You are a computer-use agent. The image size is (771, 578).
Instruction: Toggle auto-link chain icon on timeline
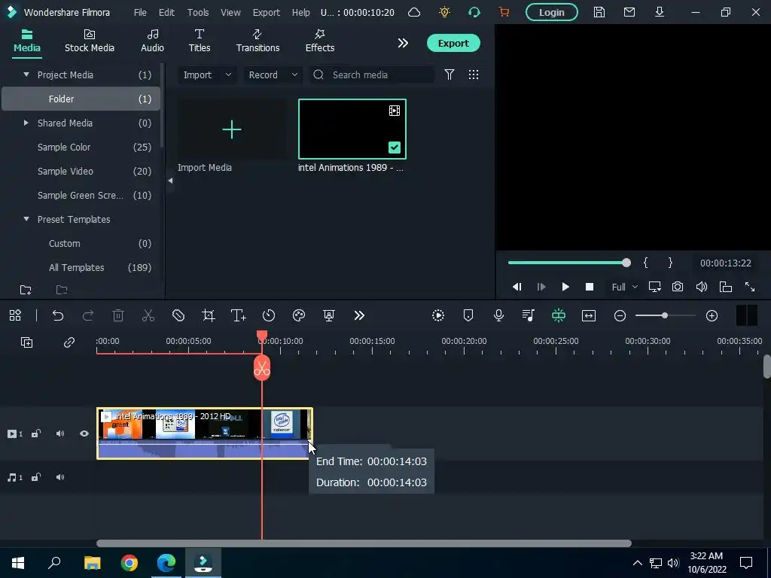(x=69, y=342)
